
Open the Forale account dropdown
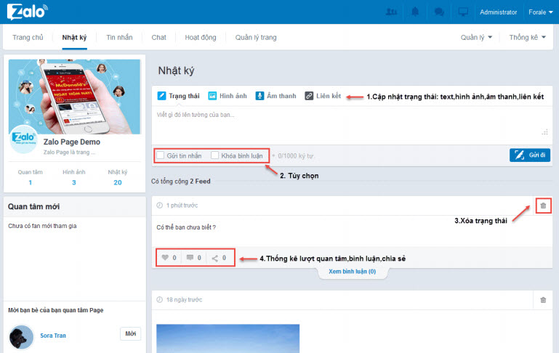click(541, 12)
